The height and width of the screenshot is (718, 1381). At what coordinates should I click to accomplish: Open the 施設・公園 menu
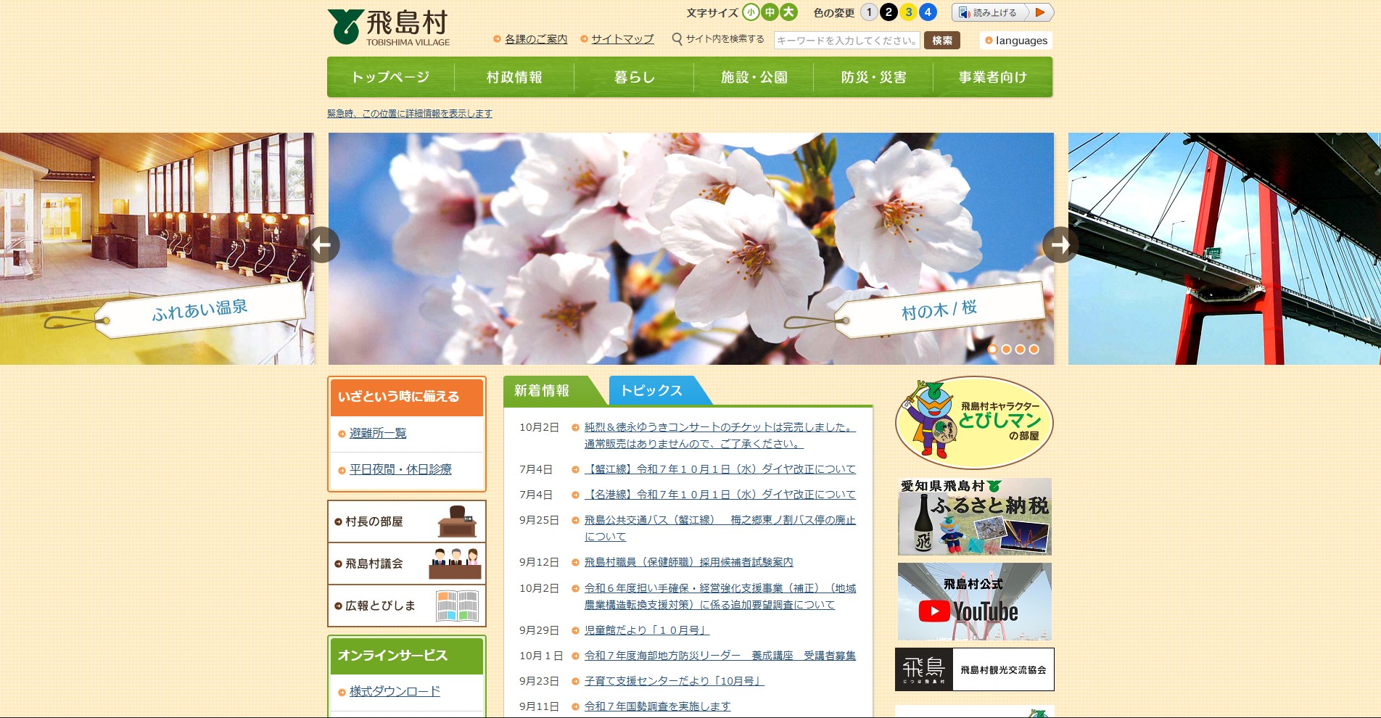[x=754, y=77]
